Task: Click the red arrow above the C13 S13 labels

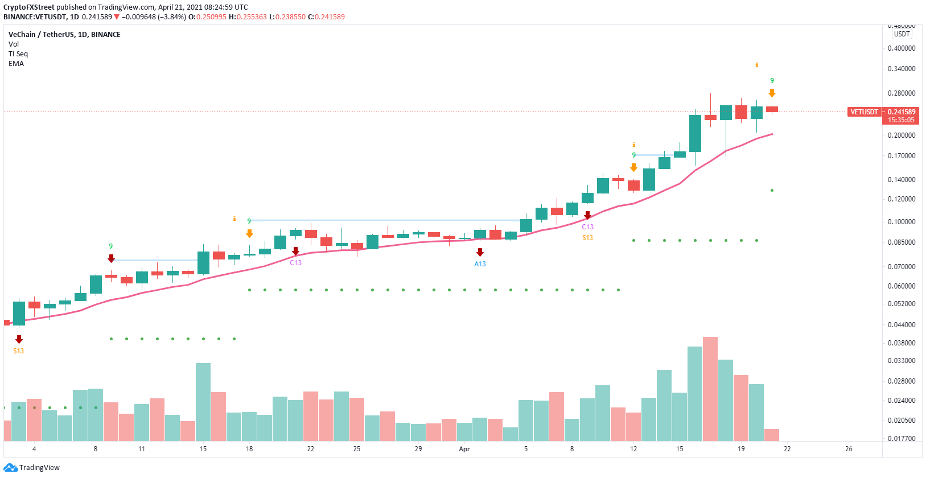Action: (x=587, y=215)
